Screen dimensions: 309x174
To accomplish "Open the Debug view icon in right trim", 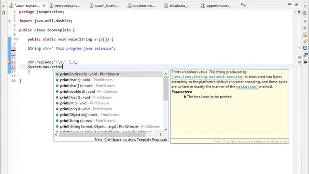I will click(305, 55).
